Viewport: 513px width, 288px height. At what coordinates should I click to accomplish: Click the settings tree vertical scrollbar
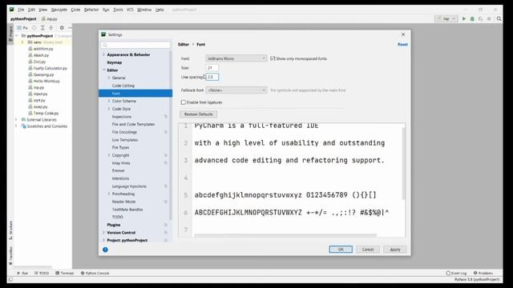171,135
